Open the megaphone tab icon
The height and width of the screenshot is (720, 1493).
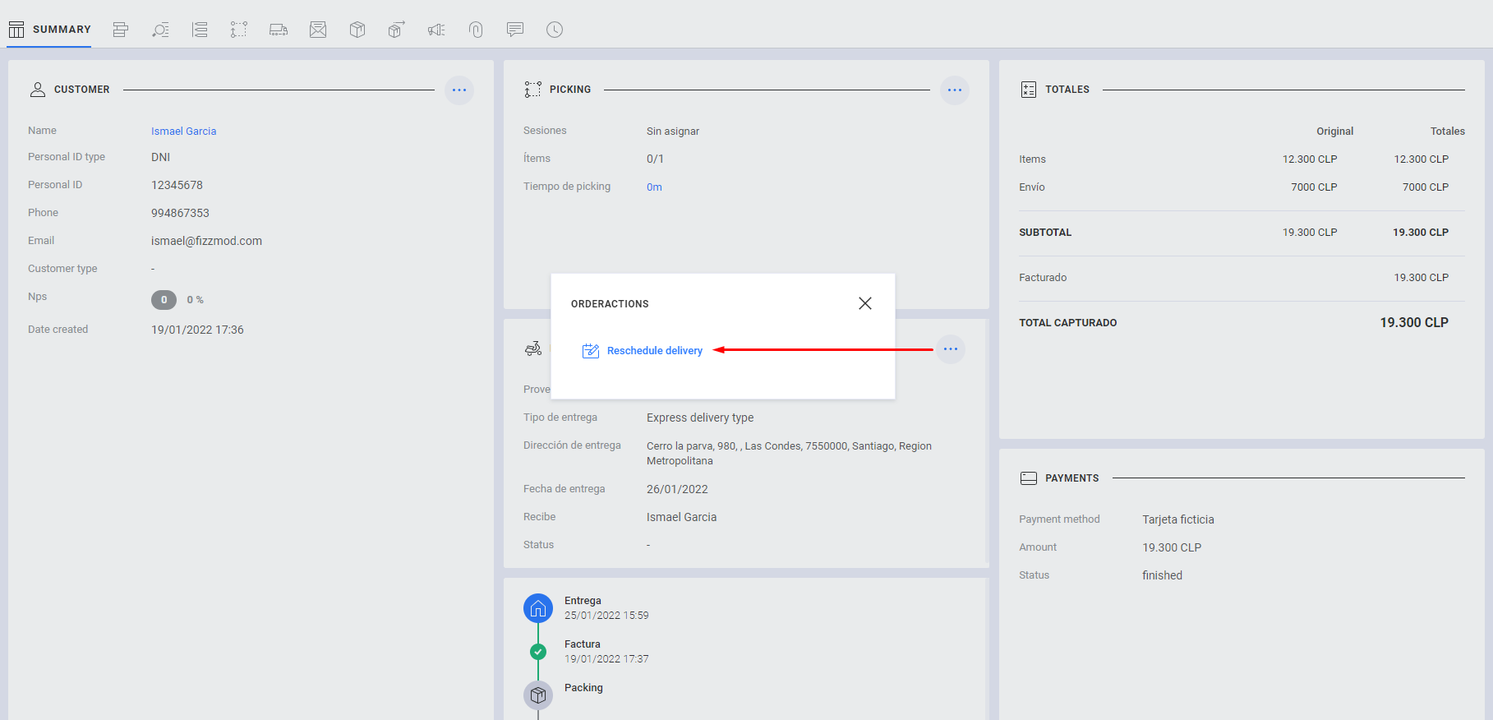pyautogui.click(x=436, y=30)
